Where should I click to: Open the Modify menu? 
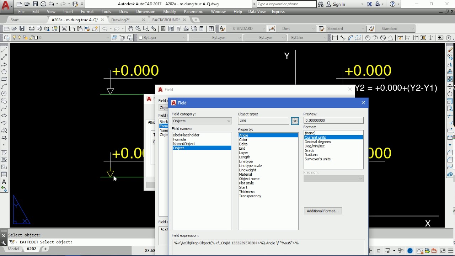[x=170, y=12]
